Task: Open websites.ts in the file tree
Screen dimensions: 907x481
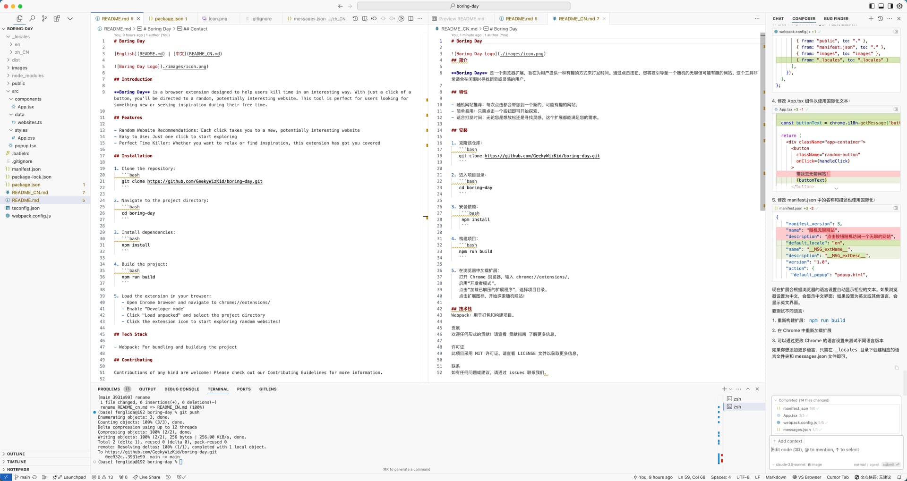Action: pos(45,122)
